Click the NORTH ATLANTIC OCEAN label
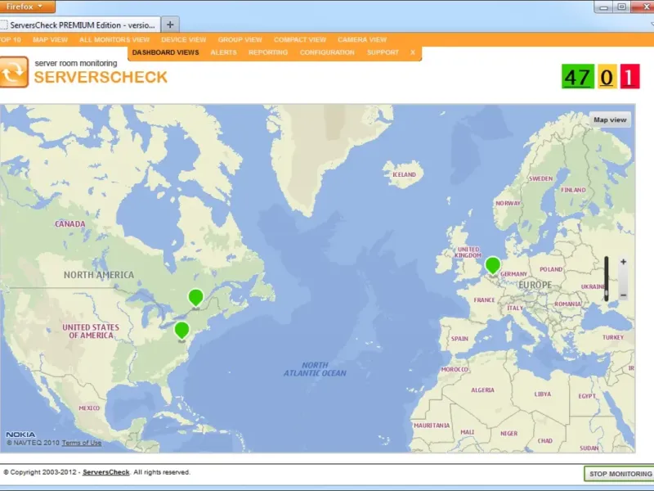This screenshot has width=654, height=491. pos(315,369)
